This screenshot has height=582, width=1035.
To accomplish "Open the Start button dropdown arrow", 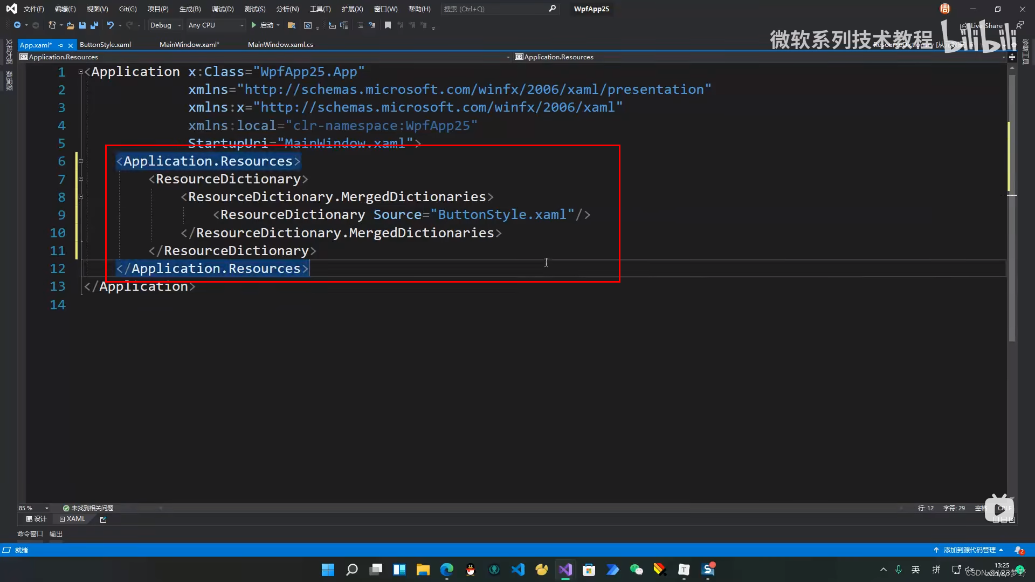I will coord(278,25).
